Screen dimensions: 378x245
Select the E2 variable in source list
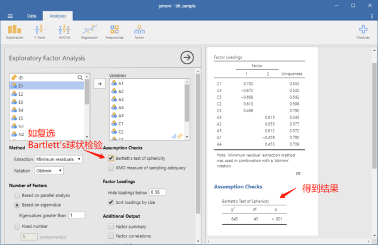tap(47, 94)
